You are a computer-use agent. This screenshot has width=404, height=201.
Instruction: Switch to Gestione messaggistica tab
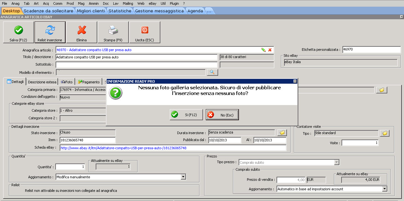[x=159, y=11]
